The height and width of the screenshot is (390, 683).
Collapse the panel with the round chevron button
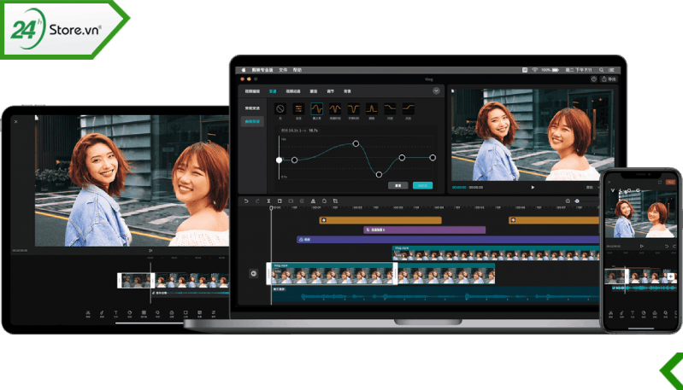(x=436, y=90)
